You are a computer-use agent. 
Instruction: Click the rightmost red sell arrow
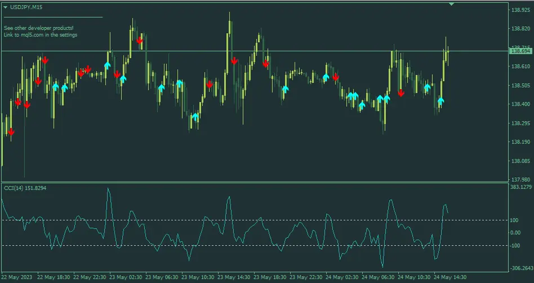click(x=400, y=93)
